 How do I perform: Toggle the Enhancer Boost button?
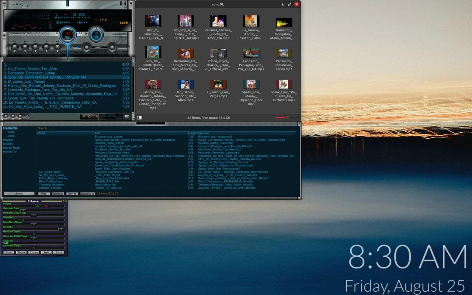(x=21, y=252)
